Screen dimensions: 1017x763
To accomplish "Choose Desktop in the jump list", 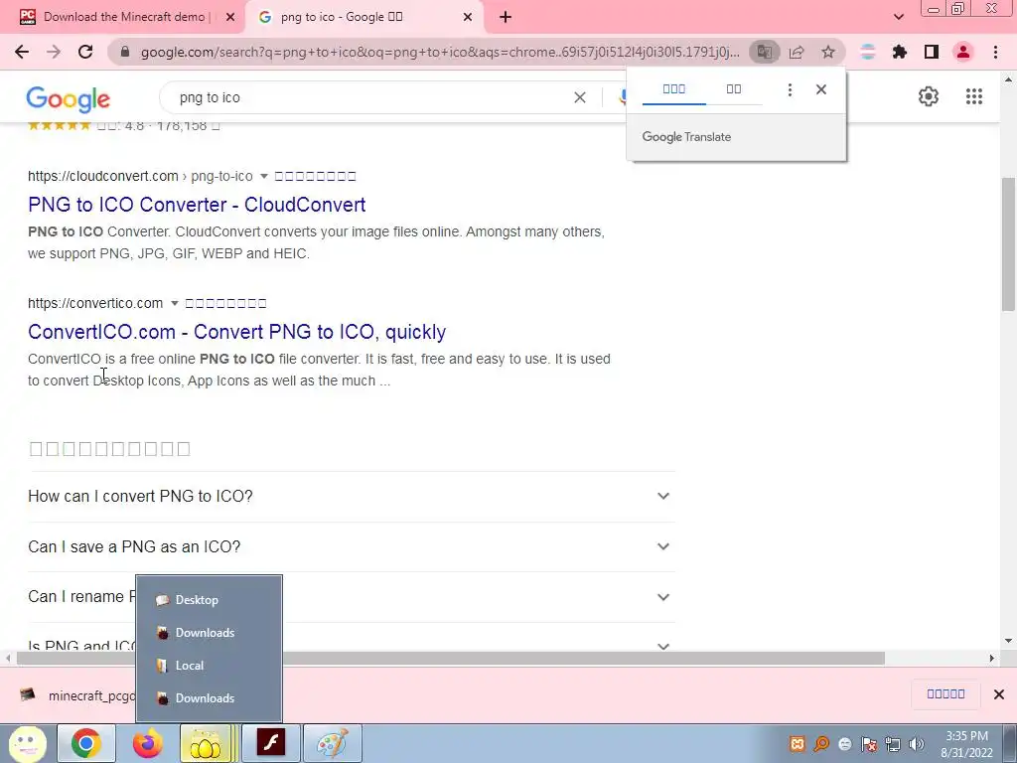I will tap(209, 600).
